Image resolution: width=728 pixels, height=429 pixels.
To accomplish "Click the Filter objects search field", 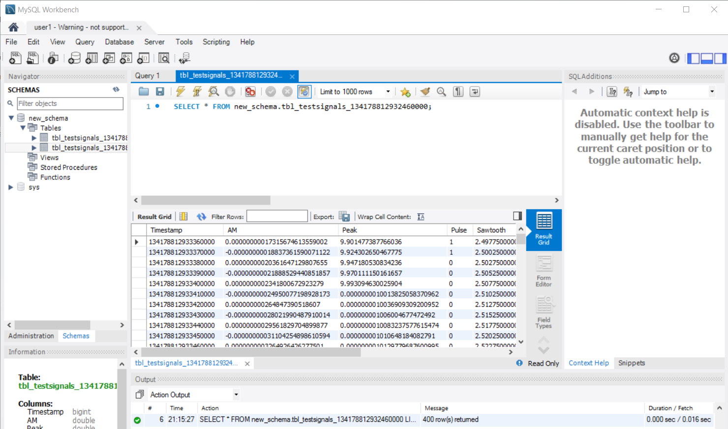I will pyautogui.click(x=70, y=103).
